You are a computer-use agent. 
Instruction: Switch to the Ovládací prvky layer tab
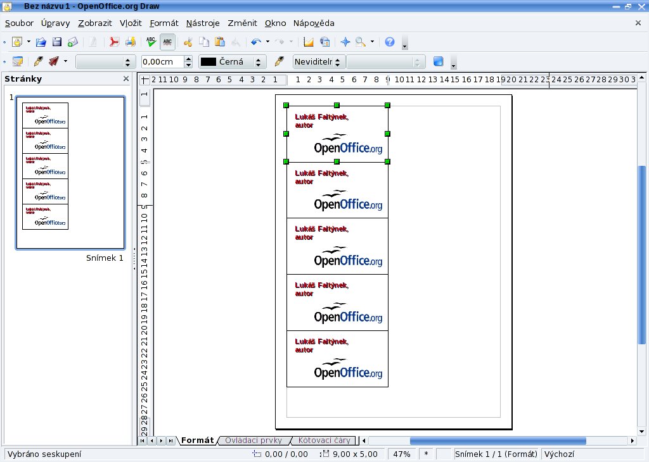tap(254, 440)
